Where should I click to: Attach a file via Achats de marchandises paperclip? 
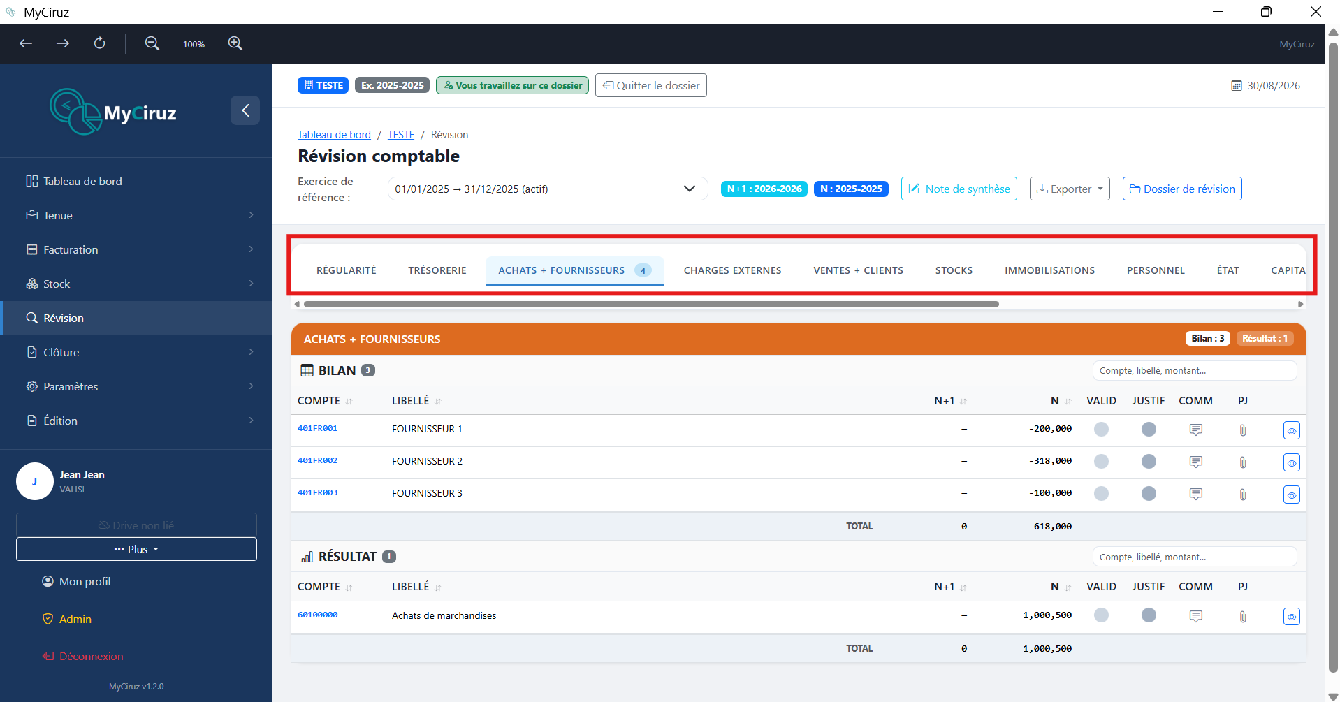[x=1243, y=617]
